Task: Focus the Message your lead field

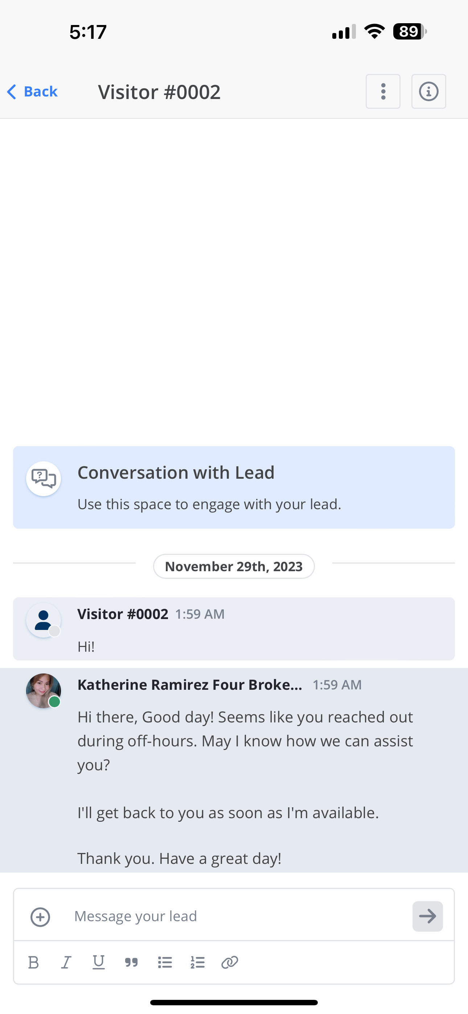Action: (234, 916)
